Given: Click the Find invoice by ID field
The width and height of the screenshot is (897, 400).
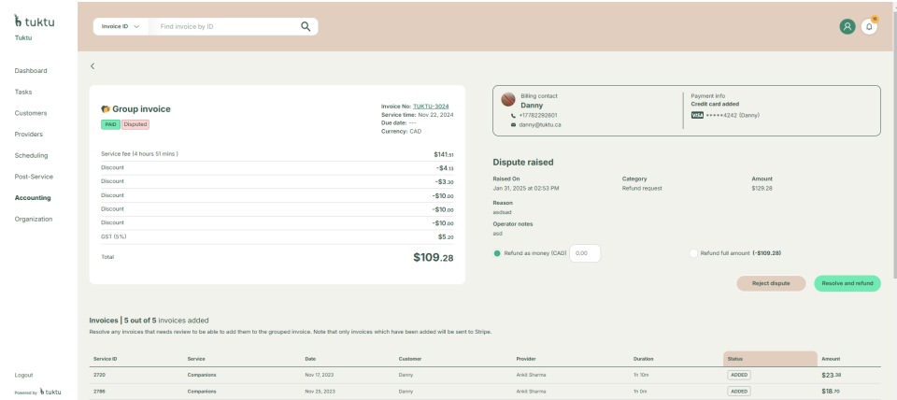Looking at the screenshot, I should pos(224,26).
